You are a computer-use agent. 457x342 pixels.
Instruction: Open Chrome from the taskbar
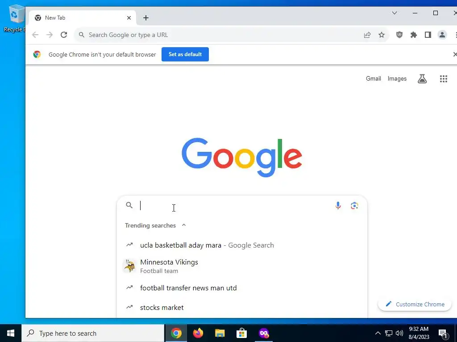(176, 333)
